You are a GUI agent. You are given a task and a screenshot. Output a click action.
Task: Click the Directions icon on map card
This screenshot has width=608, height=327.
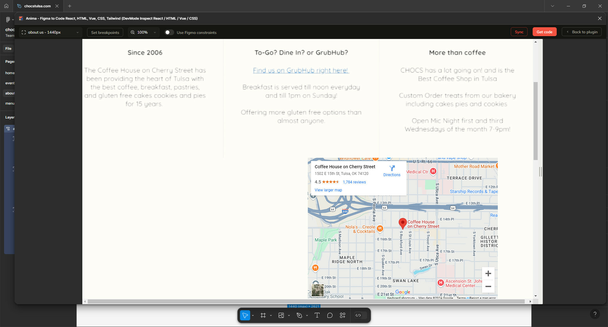click(x=392, y=168)
